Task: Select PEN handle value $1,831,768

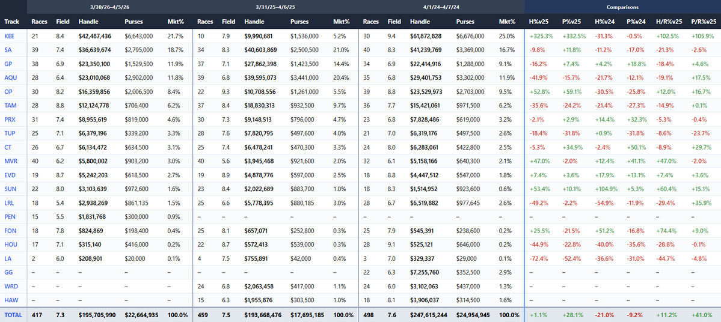Action: click(93, 216)
